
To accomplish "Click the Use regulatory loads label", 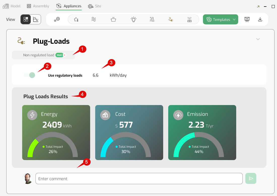I will pyautogui.click(x=65, y=75).
